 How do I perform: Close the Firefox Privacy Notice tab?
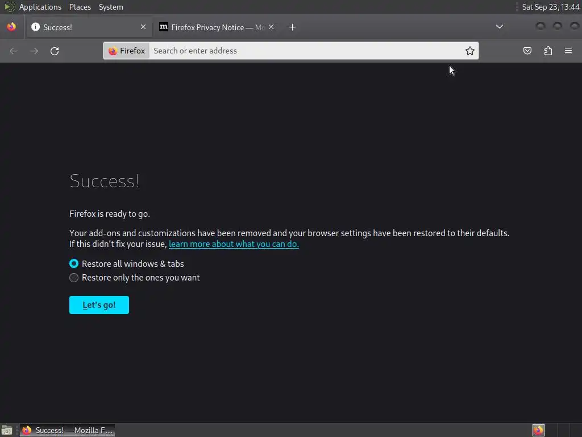[271, 27]
